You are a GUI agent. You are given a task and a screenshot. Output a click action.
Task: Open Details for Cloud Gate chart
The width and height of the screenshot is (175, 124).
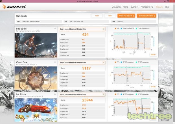(153, 87)
